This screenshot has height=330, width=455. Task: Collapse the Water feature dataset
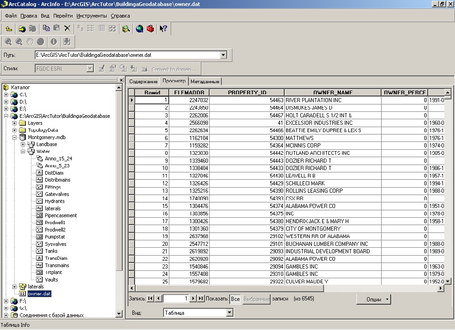[x=23, y=152]
